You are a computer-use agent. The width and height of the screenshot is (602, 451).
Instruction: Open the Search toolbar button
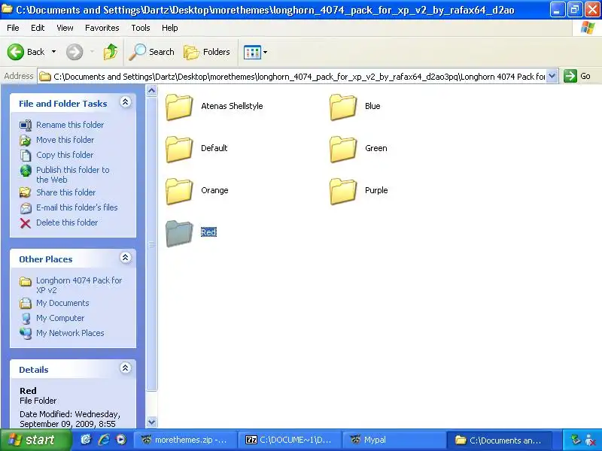(x=152, y=52)
